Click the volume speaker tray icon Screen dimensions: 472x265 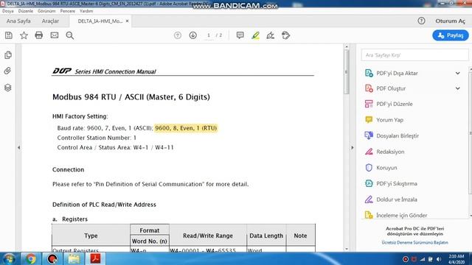pos(439,259)
